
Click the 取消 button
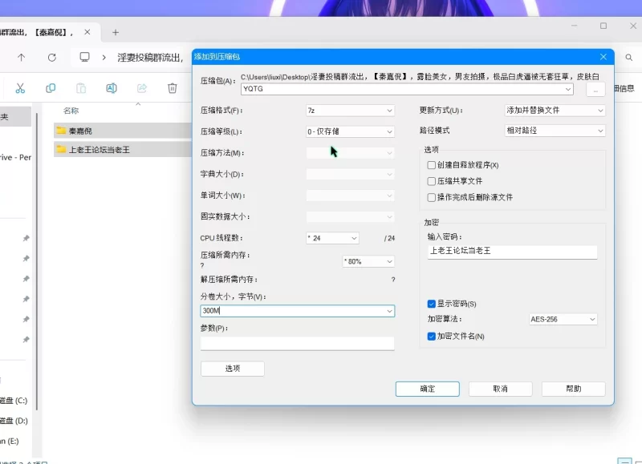pos(500,389)
